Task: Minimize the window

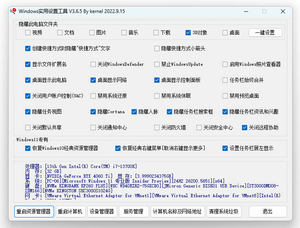Action: pyautogui.click(x=246, y=11)
